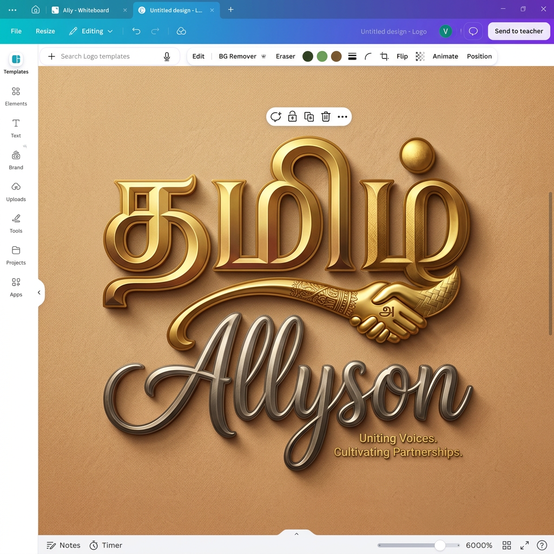Open the three-dot app menu
The width and height of the screenshot is (554, 554).
[12, 10]
